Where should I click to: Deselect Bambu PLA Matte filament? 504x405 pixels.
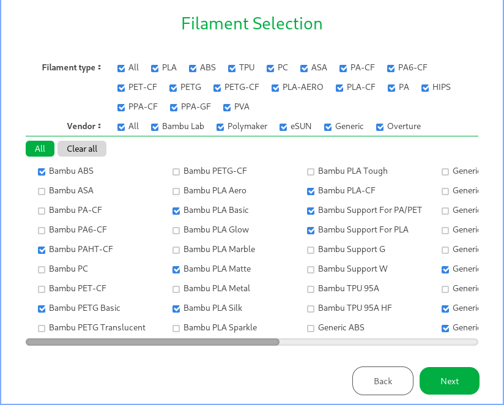(176, 269)
